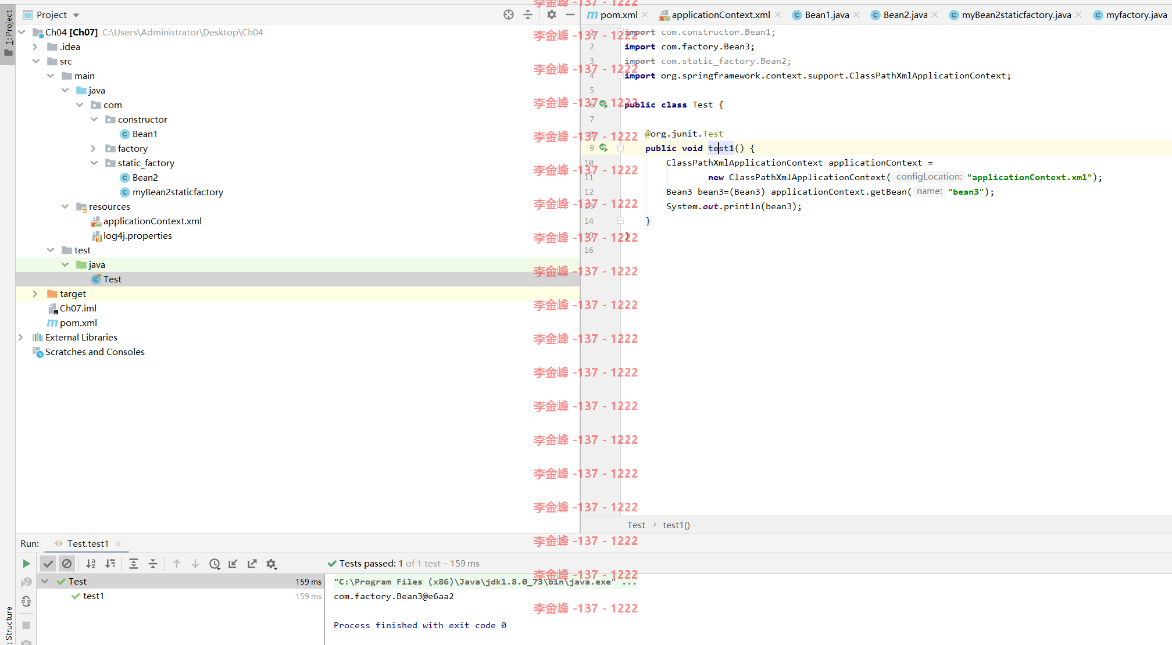Viewport: 1172px width, 645px height.
Task: Collapse all test results in Run panel
Action: 153,564
